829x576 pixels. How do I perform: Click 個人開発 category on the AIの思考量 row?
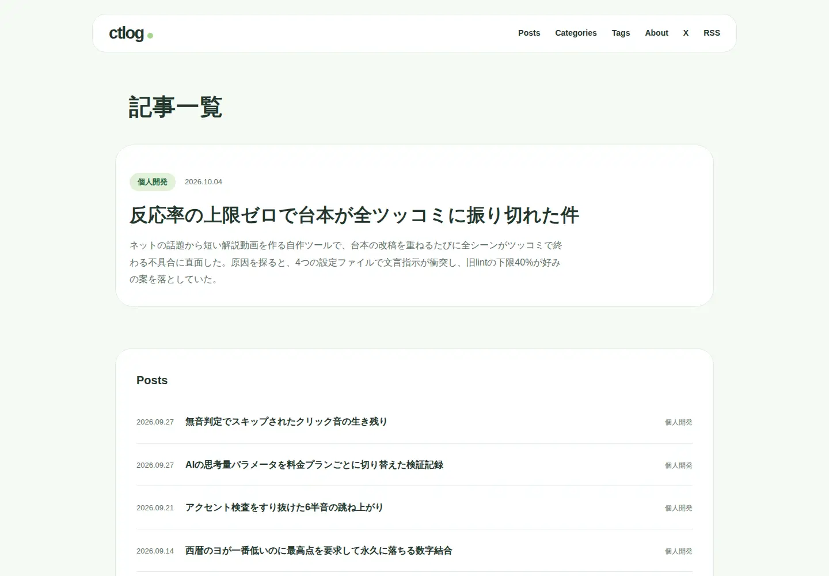678,465
